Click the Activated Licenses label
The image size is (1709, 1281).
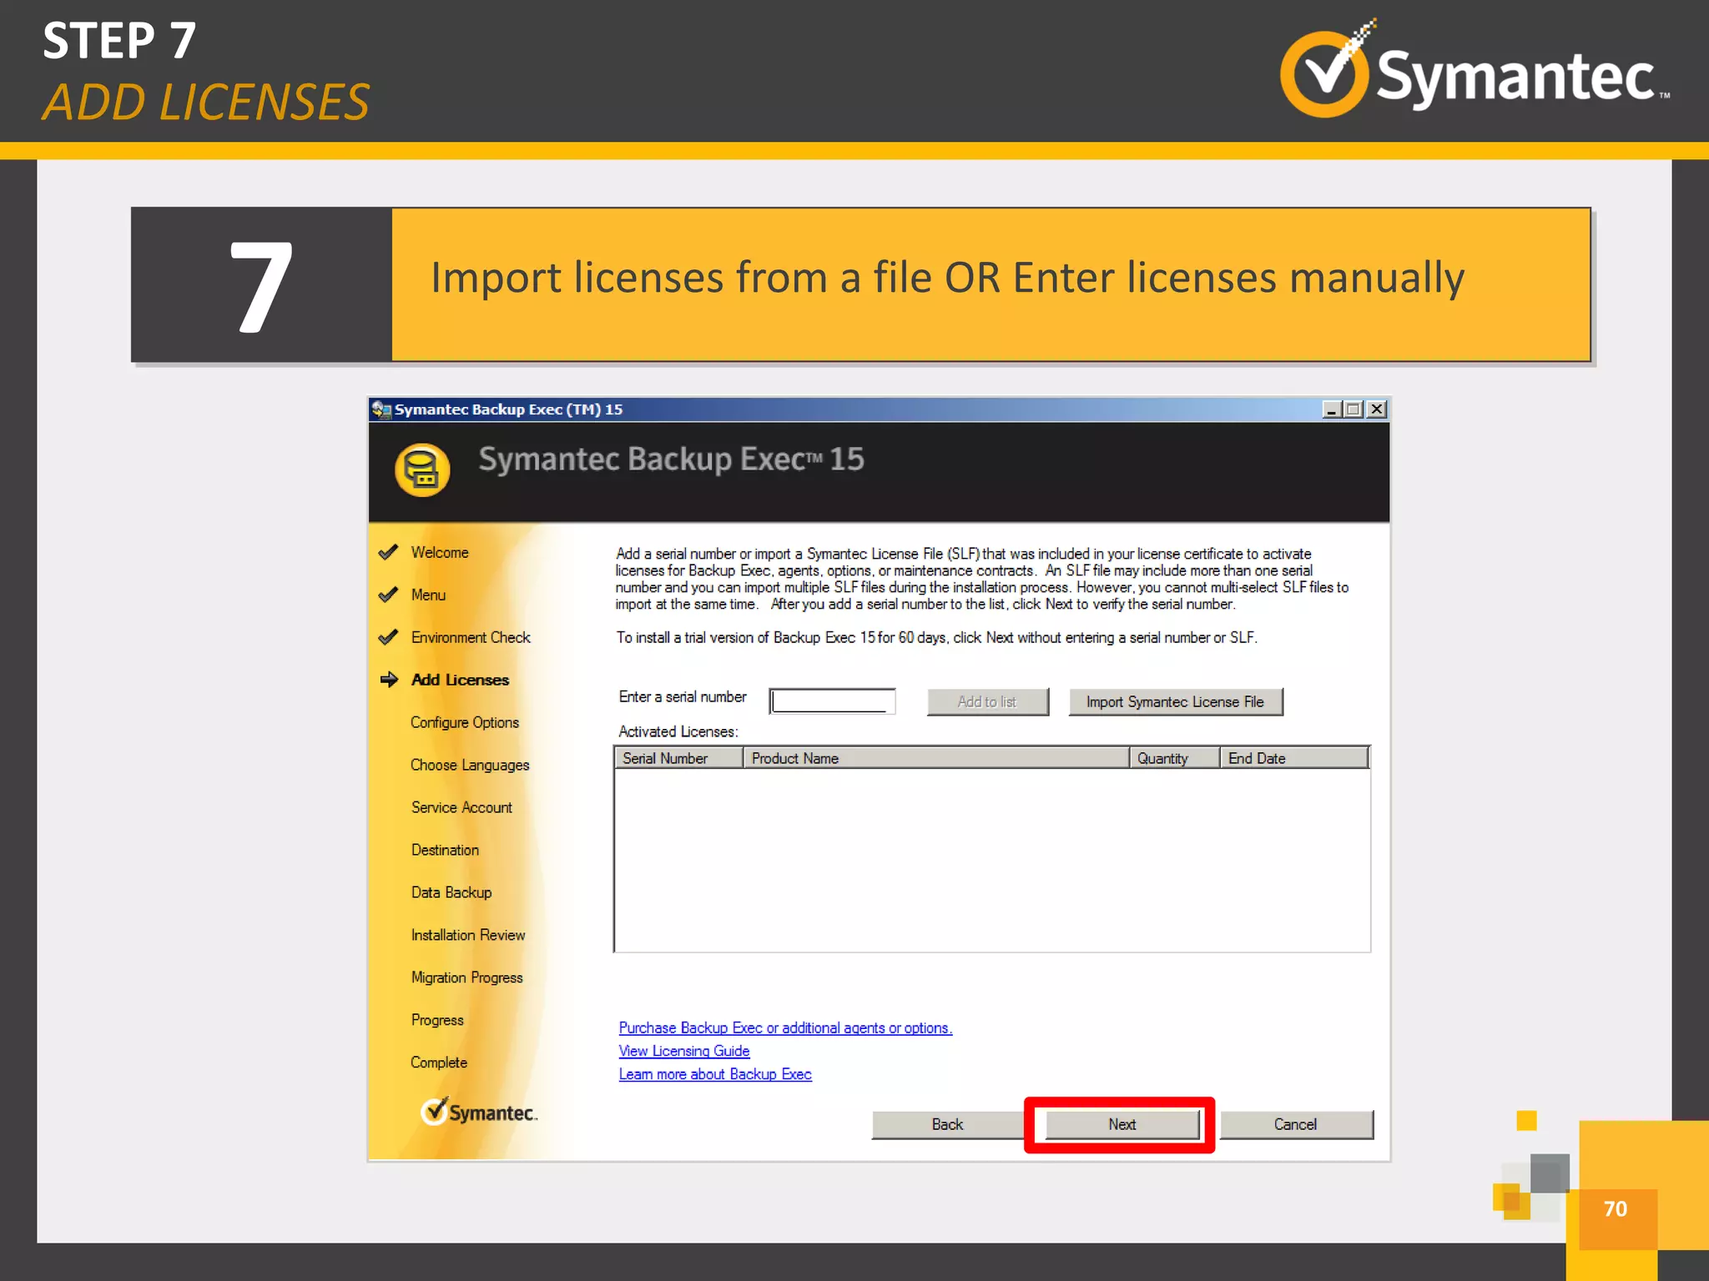pyautogui.click(x=678, y=731)
